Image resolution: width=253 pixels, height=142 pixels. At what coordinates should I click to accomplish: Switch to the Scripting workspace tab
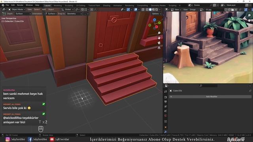coord(172,6)
